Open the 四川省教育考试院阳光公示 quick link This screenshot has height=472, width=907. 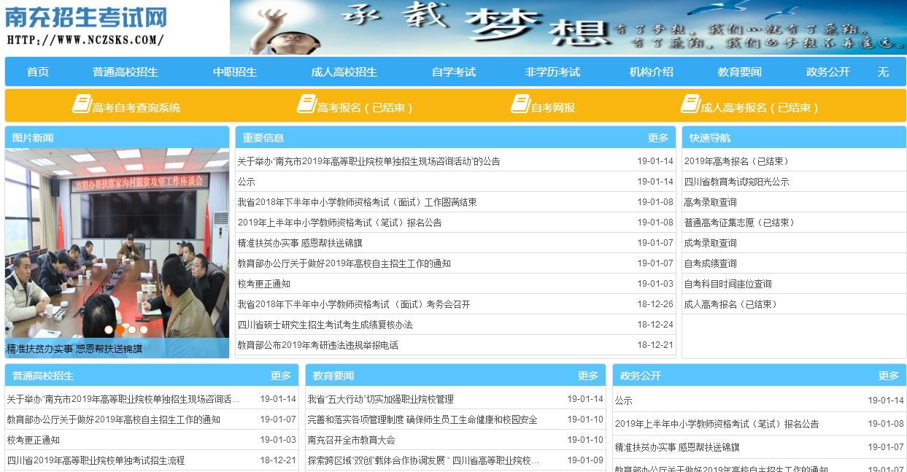coord(736,182)
